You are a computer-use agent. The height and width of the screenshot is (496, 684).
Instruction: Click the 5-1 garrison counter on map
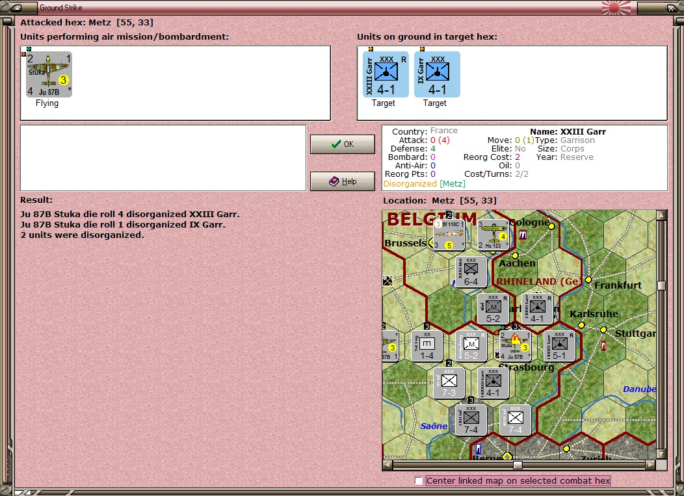click(560, 346)
